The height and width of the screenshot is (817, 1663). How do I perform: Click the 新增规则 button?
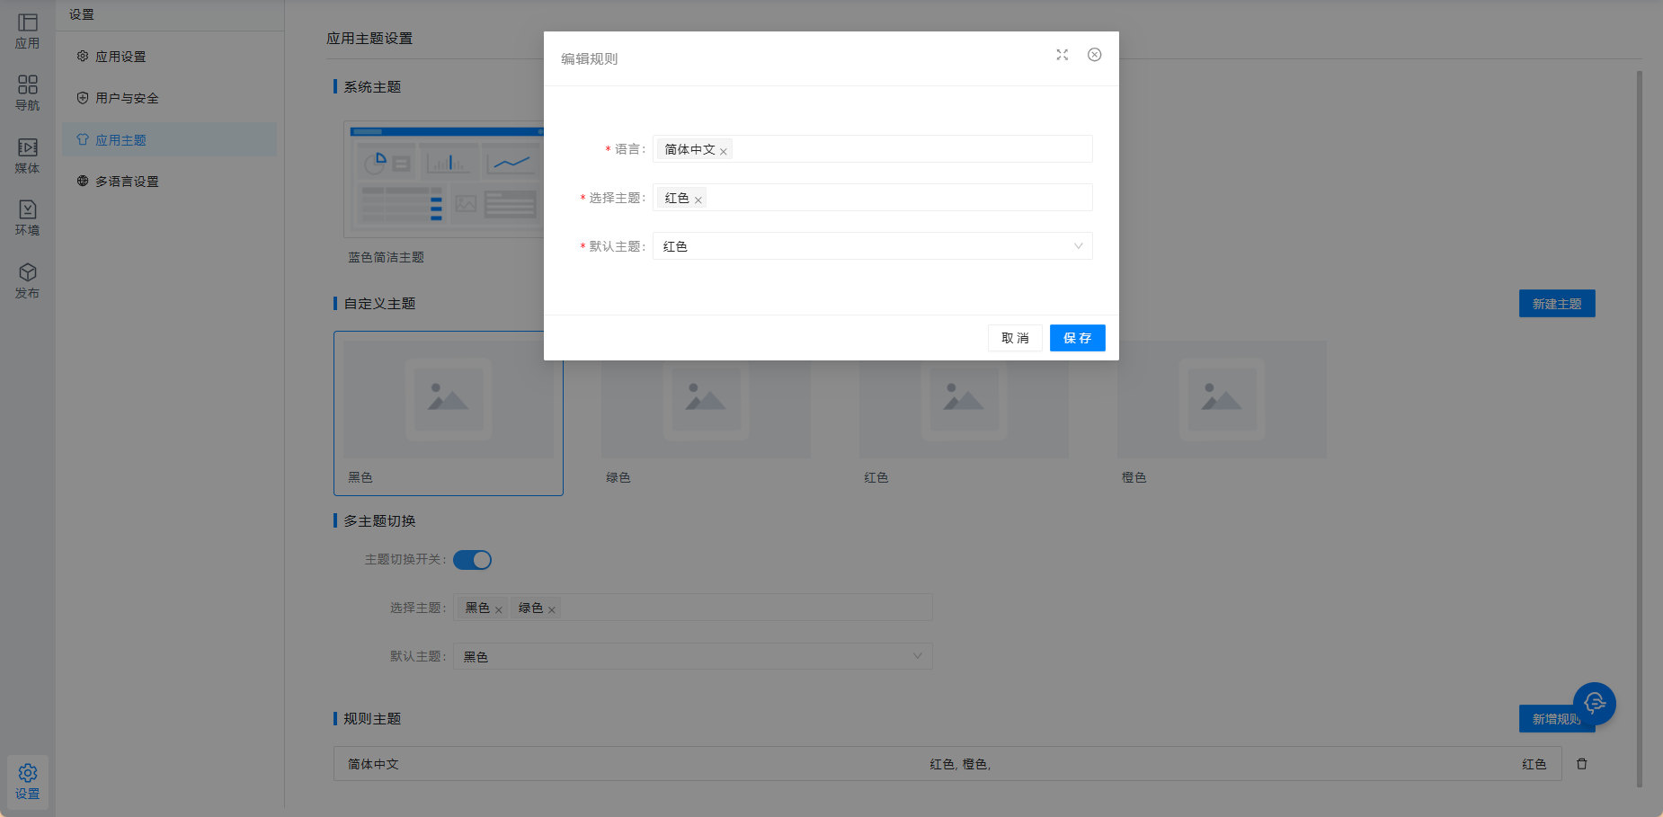1556,719
